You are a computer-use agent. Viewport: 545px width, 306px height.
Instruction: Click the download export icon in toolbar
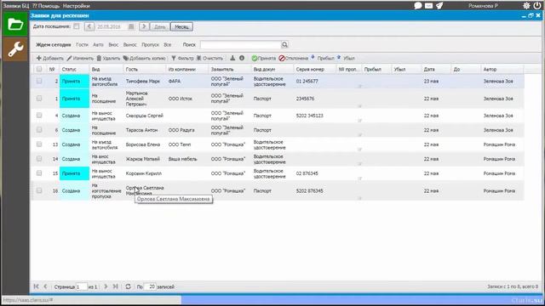[x=232, y=58]
